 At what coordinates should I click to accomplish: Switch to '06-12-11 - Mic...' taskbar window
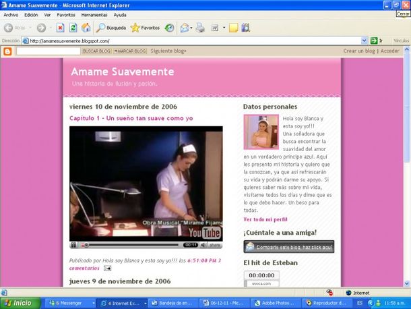224,303
